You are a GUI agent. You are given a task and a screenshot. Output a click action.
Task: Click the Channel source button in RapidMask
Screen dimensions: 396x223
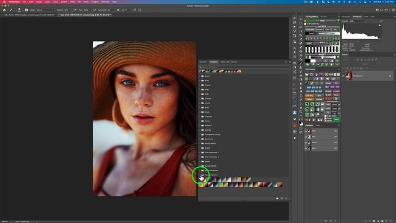click(x=319, y=30)
